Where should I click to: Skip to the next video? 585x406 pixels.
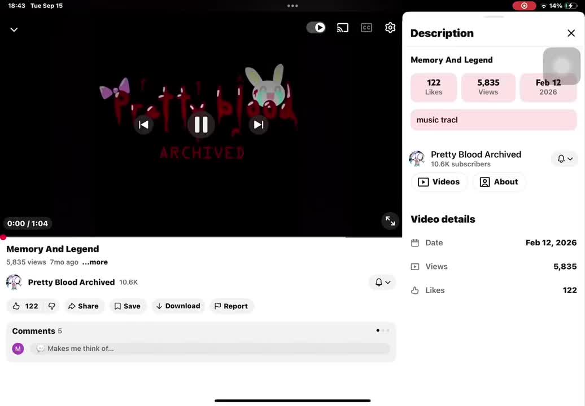pyautogui.click(x=259, y=125)
